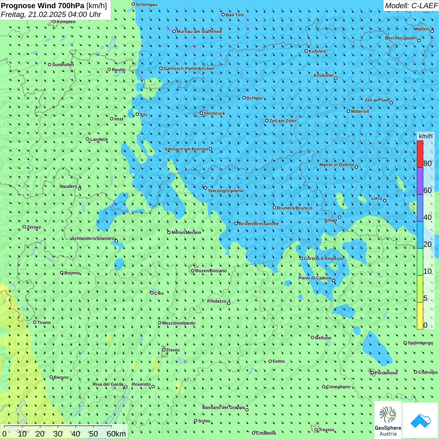This screenshot has width=439, height=439.
Task: Click the Meran/Merano label
Action: 186,232
